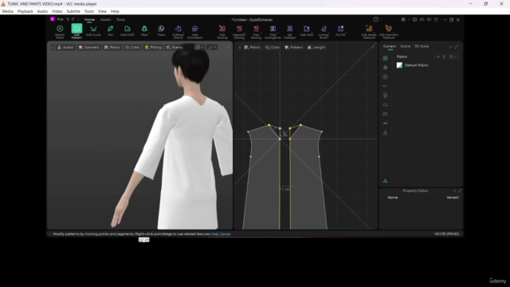Viewport: 510px width, 287px height.
Task: Click the 77.26 measurement label
Action: pos(284,190)
